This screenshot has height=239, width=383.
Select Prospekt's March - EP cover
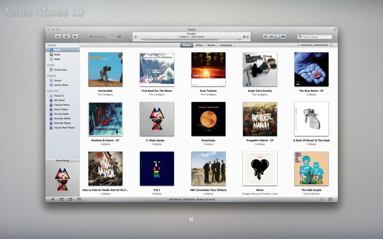[x=260, y=119]
